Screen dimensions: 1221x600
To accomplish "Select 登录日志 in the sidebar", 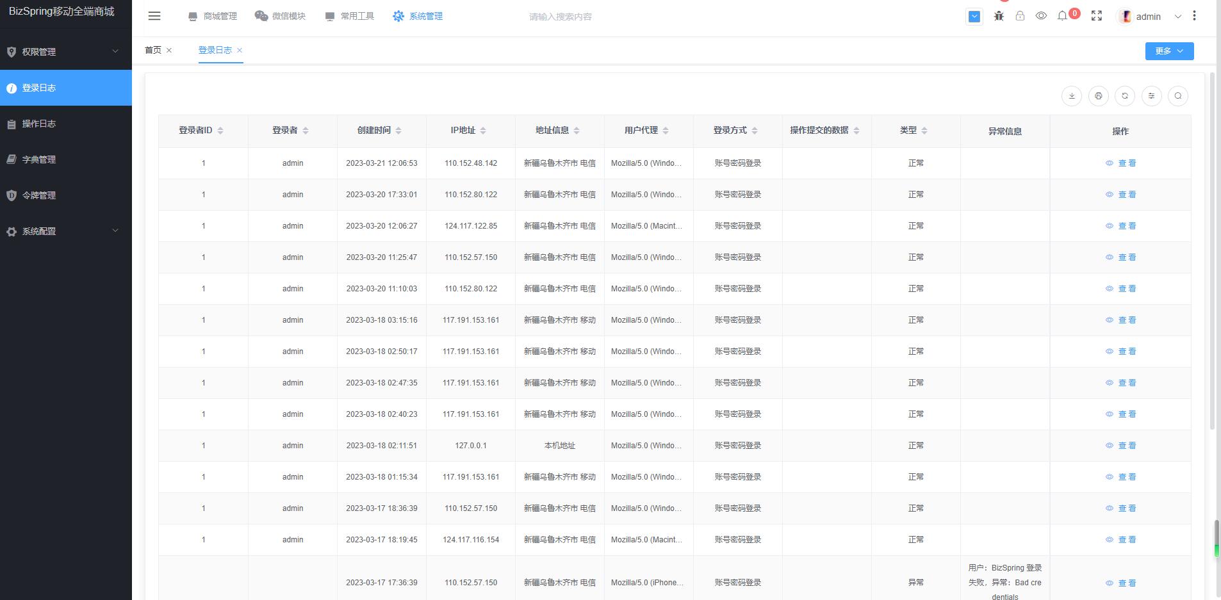I will 66,88.
